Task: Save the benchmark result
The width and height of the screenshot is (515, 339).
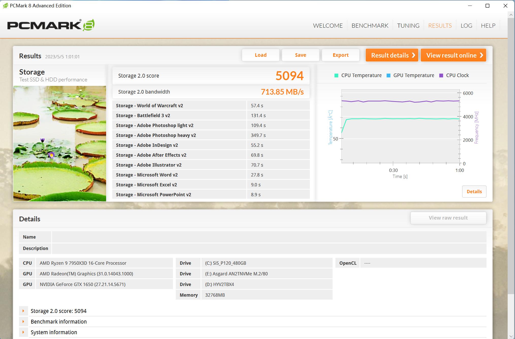Action: point(301,55)
